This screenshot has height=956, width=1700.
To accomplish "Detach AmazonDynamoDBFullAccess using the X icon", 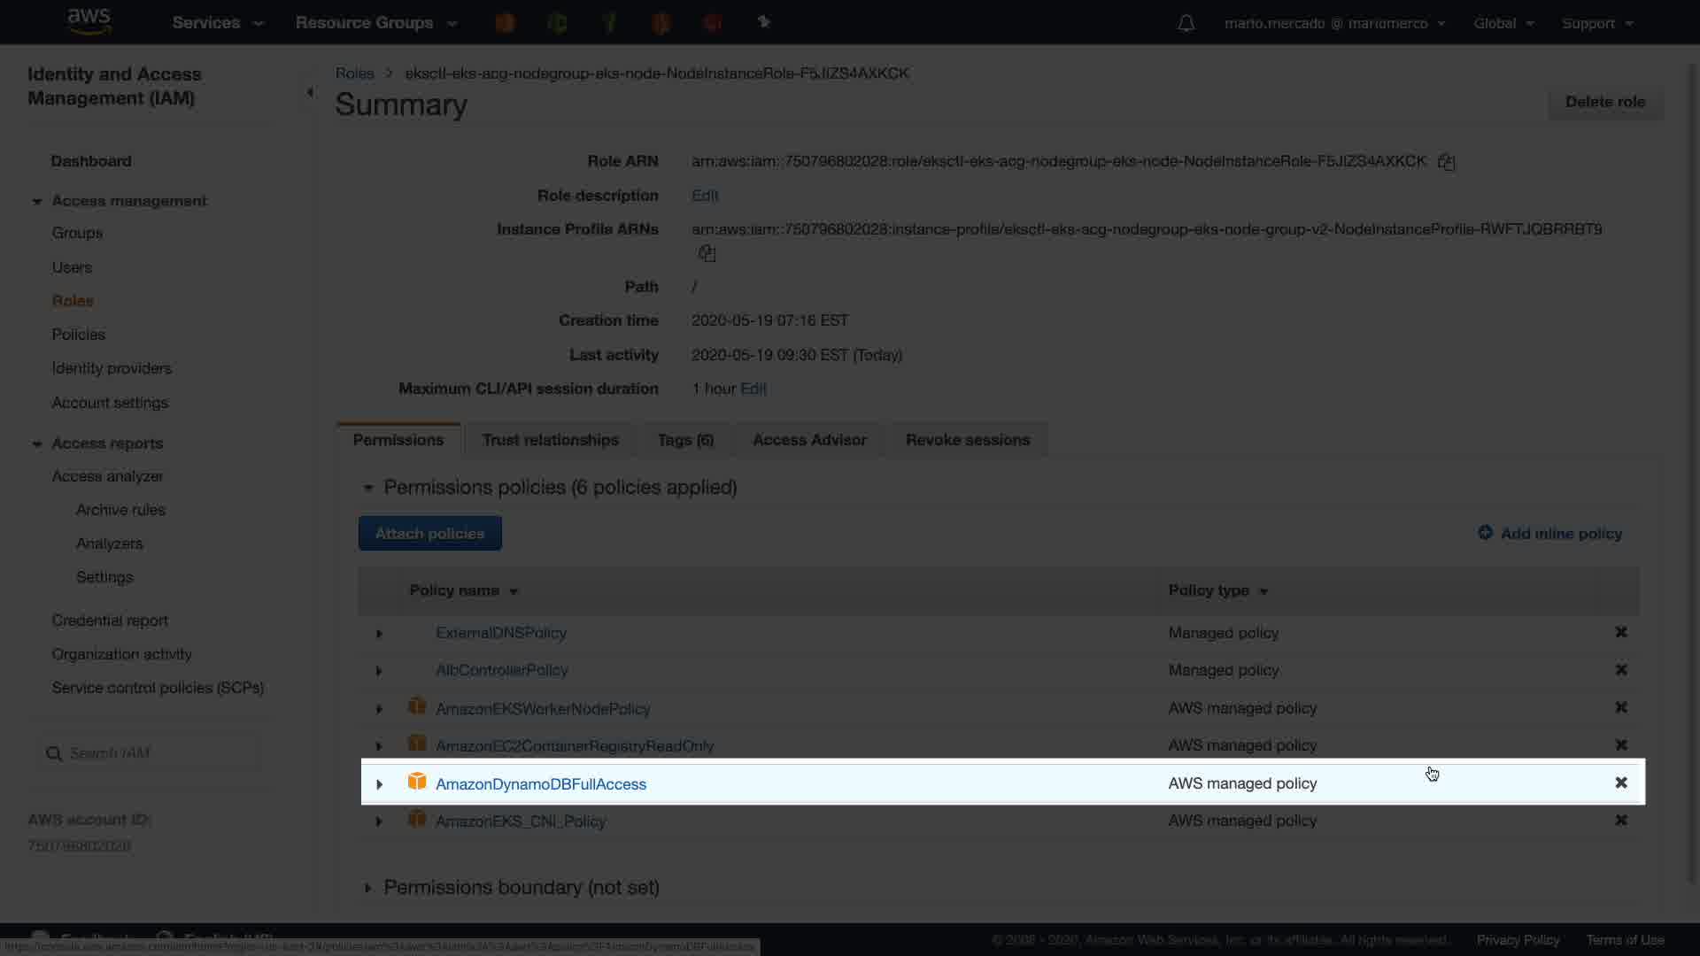I will coord(1620,783).
